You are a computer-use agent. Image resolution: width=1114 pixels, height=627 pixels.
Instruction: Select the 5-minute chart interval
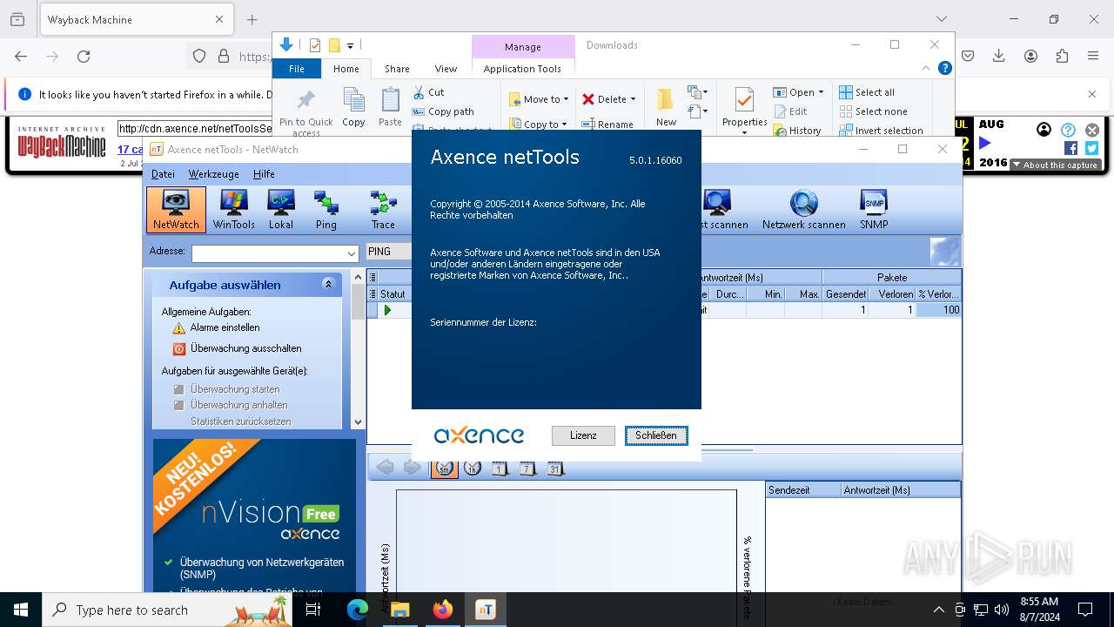(x=444, y=468)
